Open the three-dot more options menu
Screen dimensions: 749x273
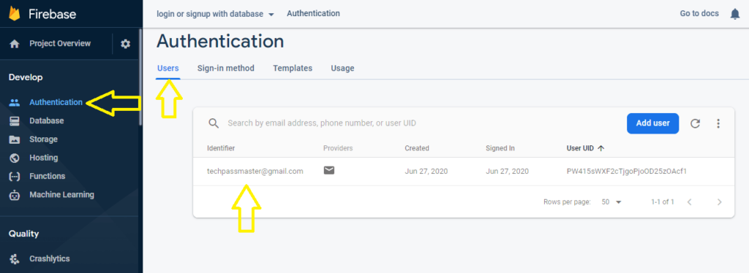pos(718,123)
